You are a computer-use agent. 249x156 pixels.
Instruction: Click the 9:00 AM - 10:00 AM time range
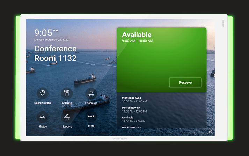click(x=138, y=41)
